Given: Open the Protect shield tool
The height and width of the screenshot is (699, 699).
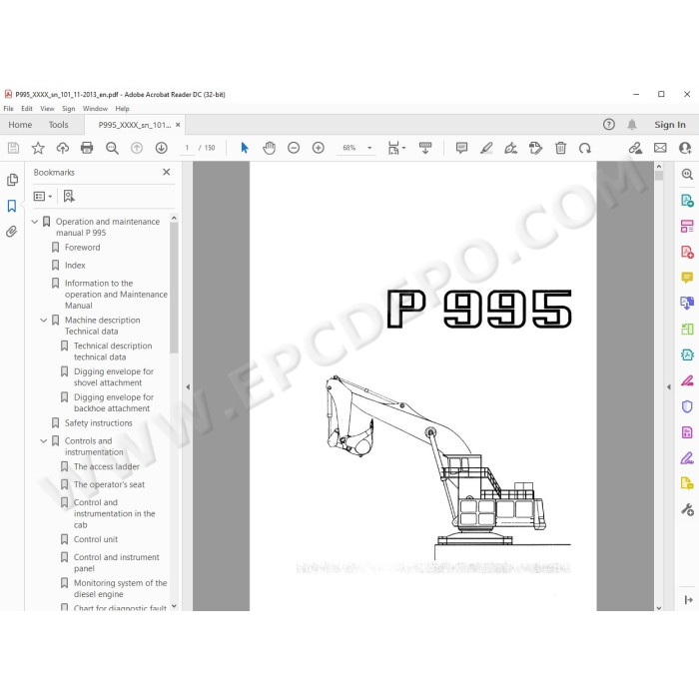Looking at the screenshot, I should (x=687, y=406).
